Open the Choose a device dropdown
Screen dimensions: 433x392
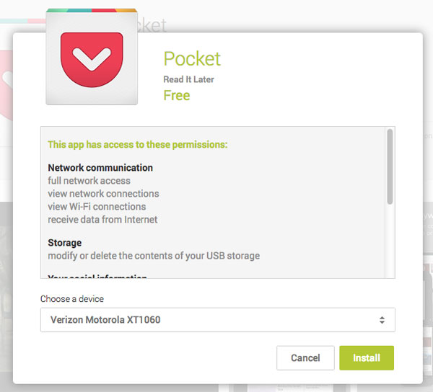(x=218, y=320)
